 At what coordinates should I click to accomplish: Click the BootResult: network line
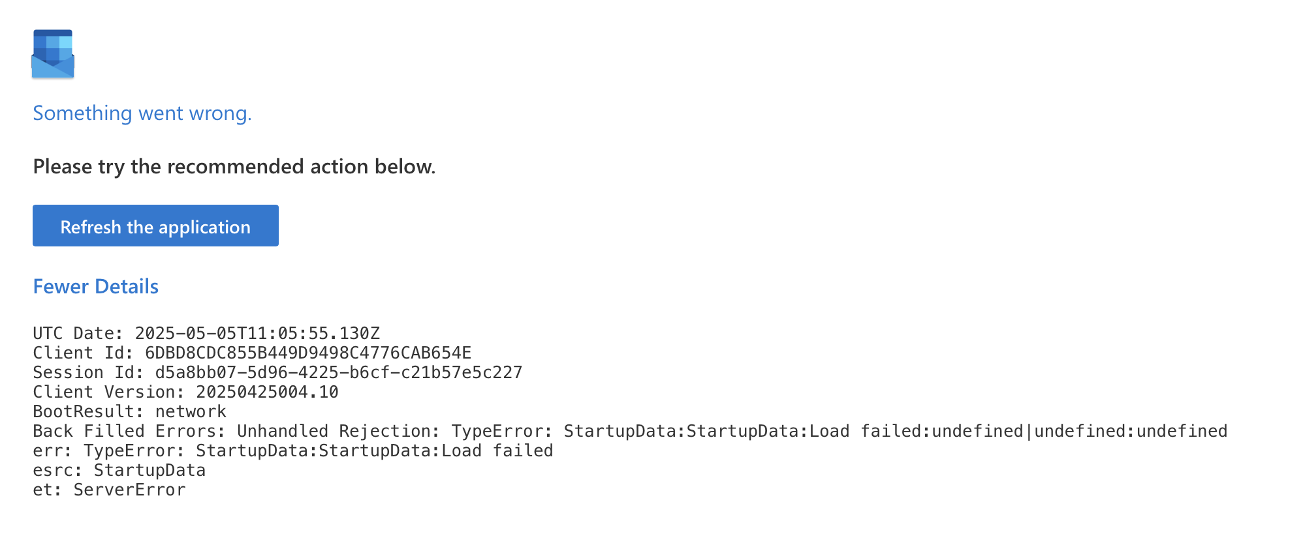(x=130, y=411)
